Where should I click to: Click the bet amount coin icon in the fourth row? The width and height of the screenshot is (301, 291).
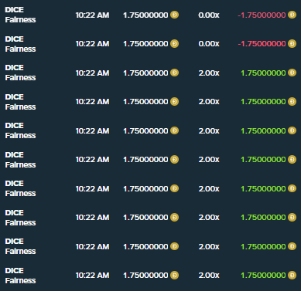pyautogui.click(x=174, y=102)
